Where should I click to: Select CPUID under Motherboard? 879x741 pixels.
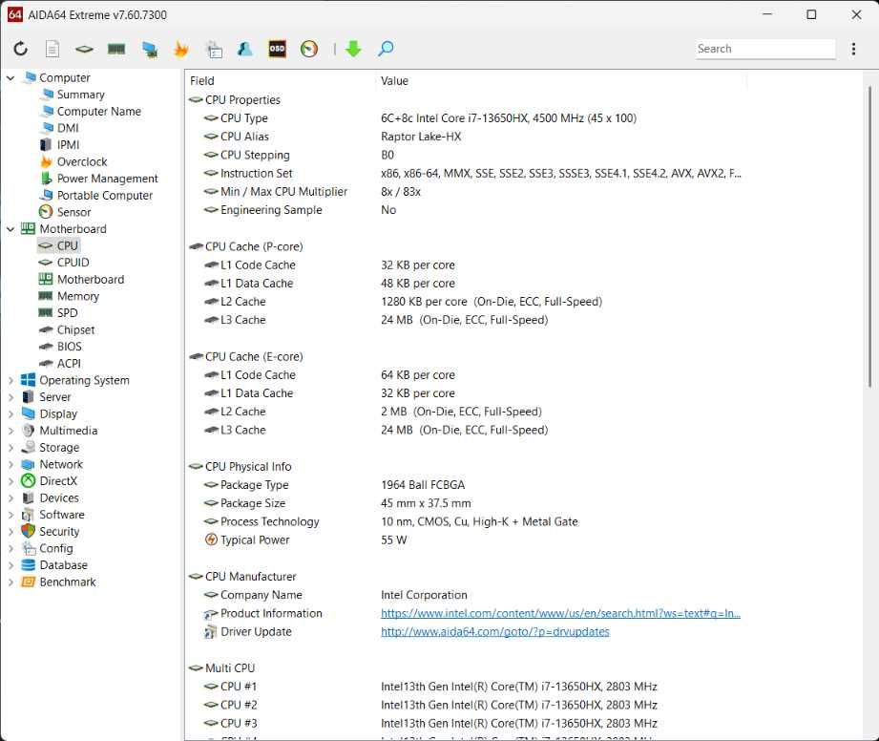[73, 263]
